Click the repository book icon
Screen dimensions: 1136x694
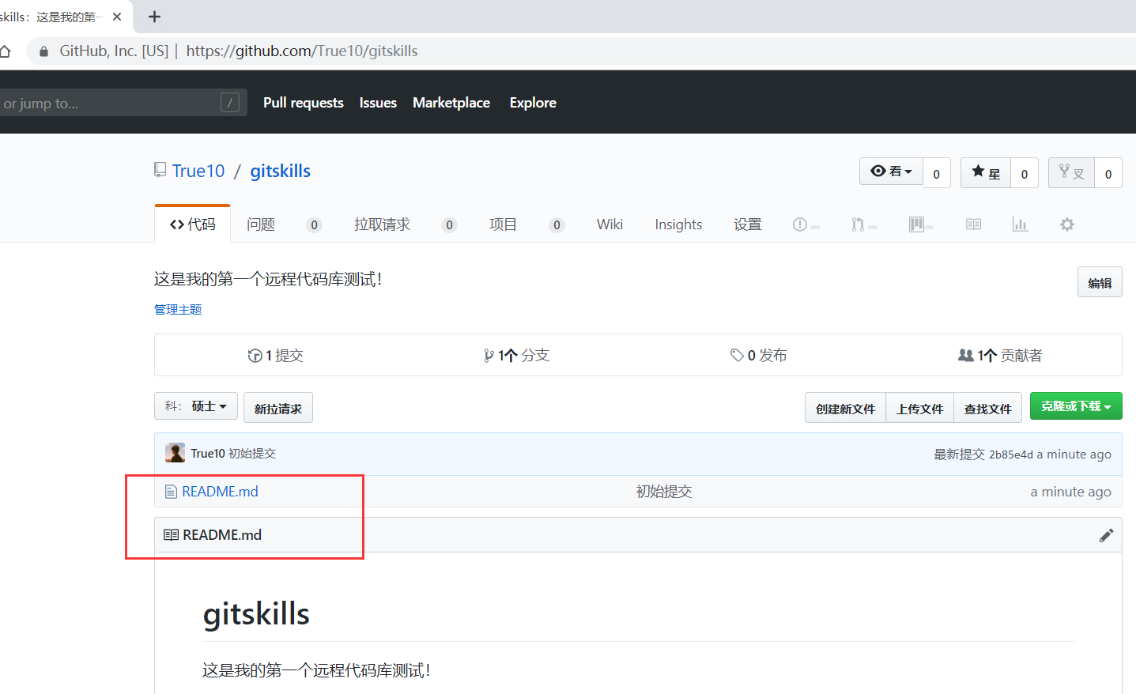[x=160, y=170]
